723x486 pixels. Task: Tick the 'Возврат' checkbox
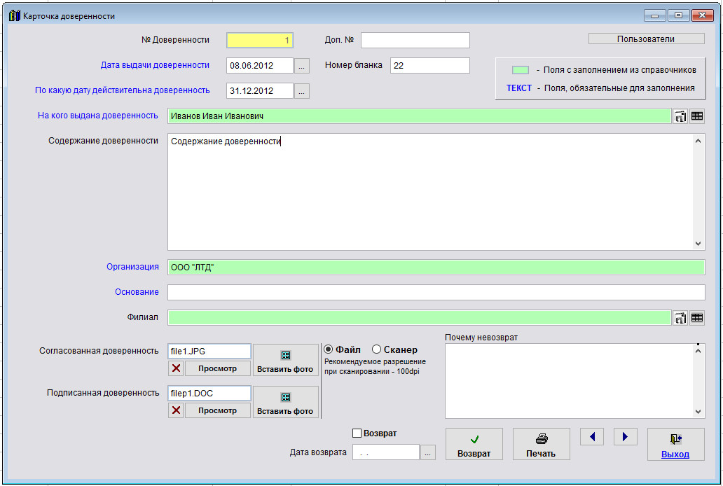pyautogui.click(x=357, y=433)
